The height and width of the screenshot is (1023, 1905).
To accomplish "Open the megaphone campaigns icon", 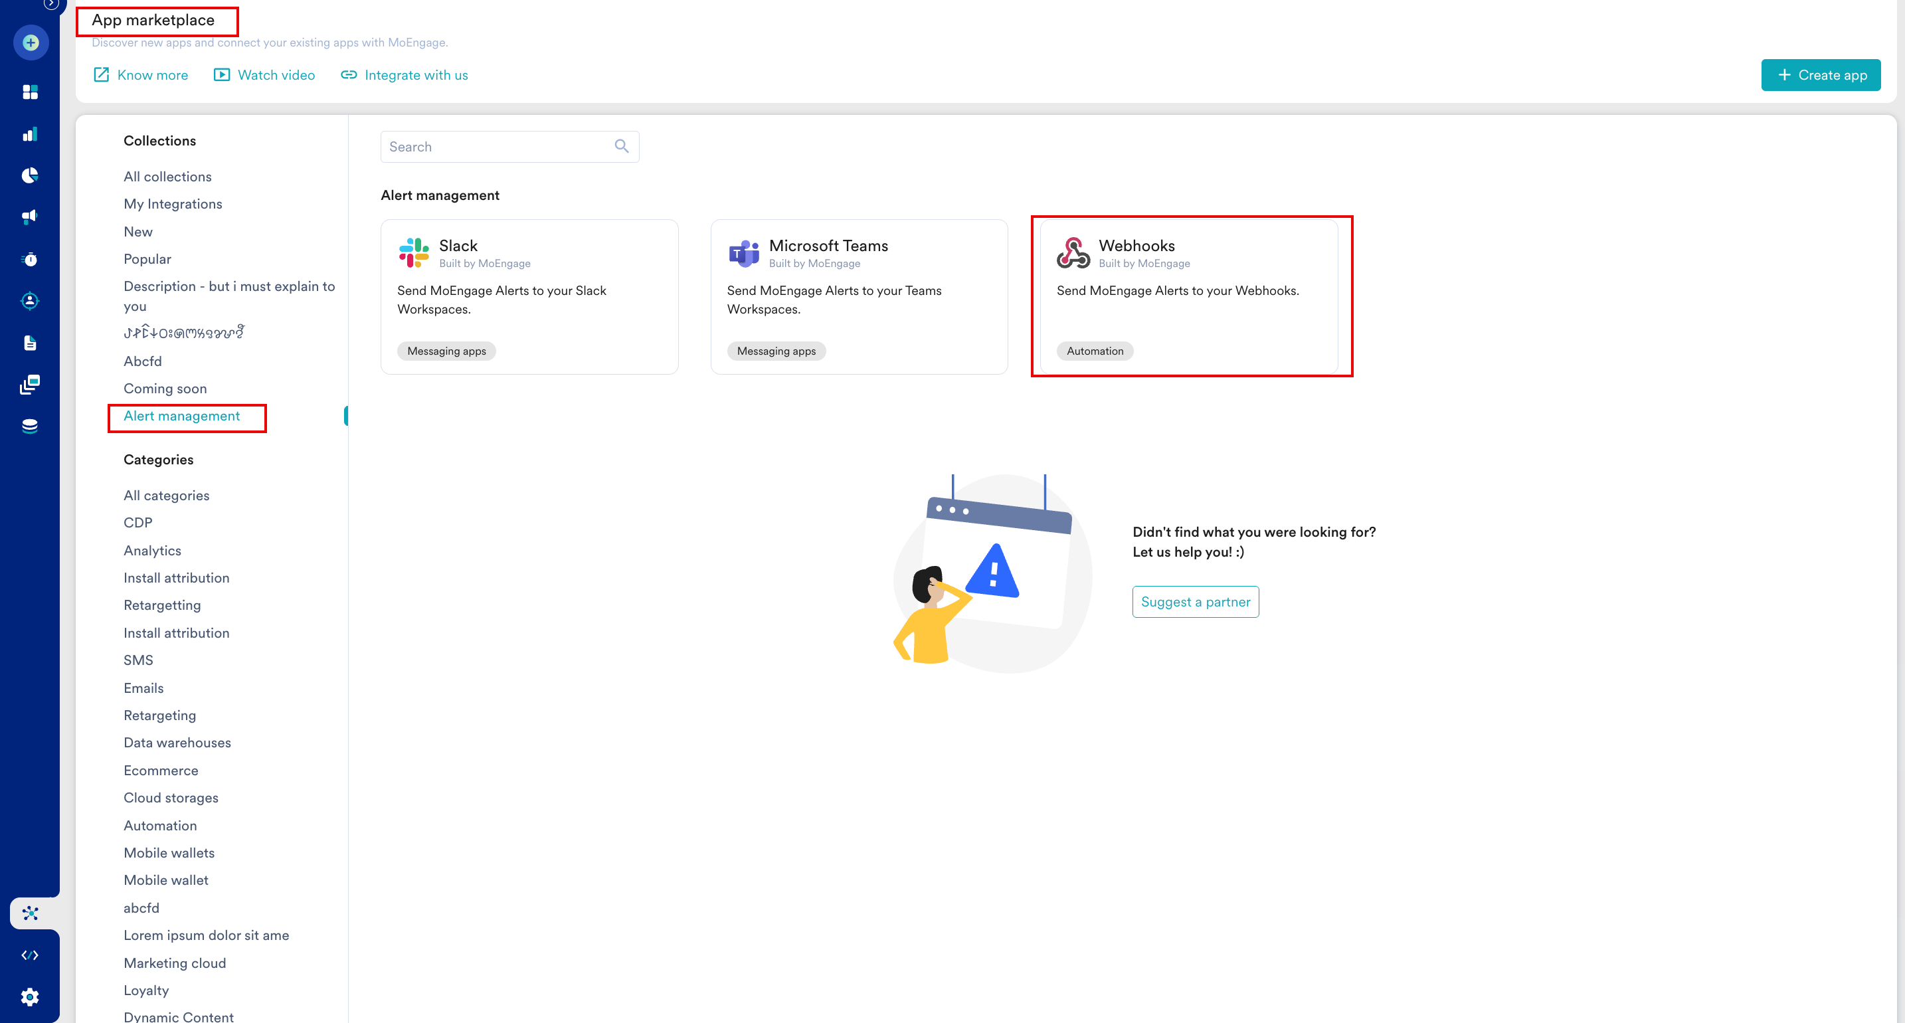I will tap(31, 217).
